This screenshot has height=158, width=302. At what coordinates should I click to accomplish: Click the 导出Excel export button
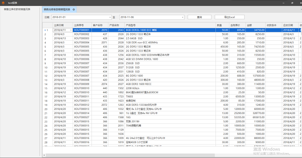click(229, 17)
